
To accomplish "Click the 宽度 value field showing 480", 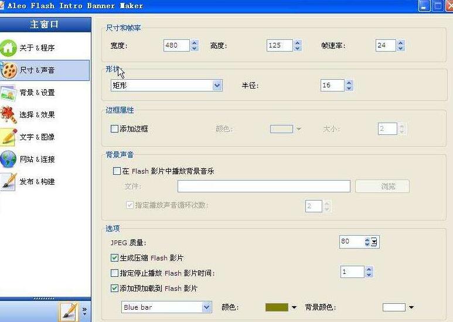I will [176, 45].
